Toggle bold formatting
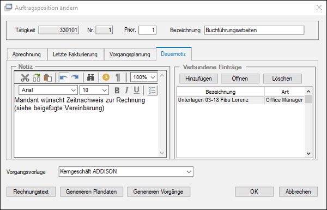Screen dimensions: 327x210 (117, 91)
